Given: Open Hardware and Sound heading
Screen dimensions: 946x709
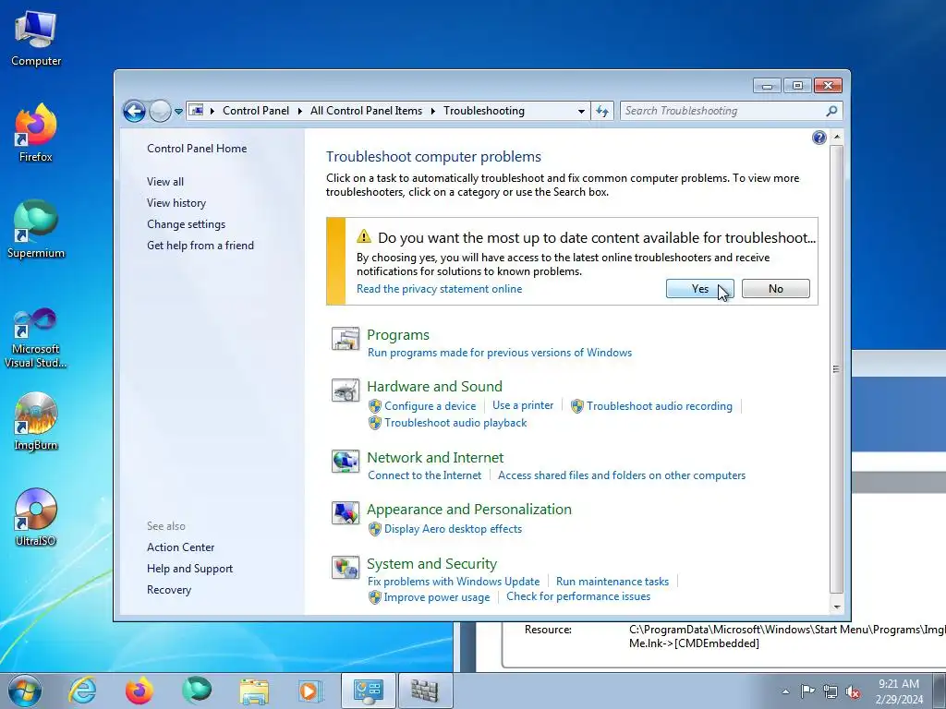Looking at the screenshot, I should (434, 387).
